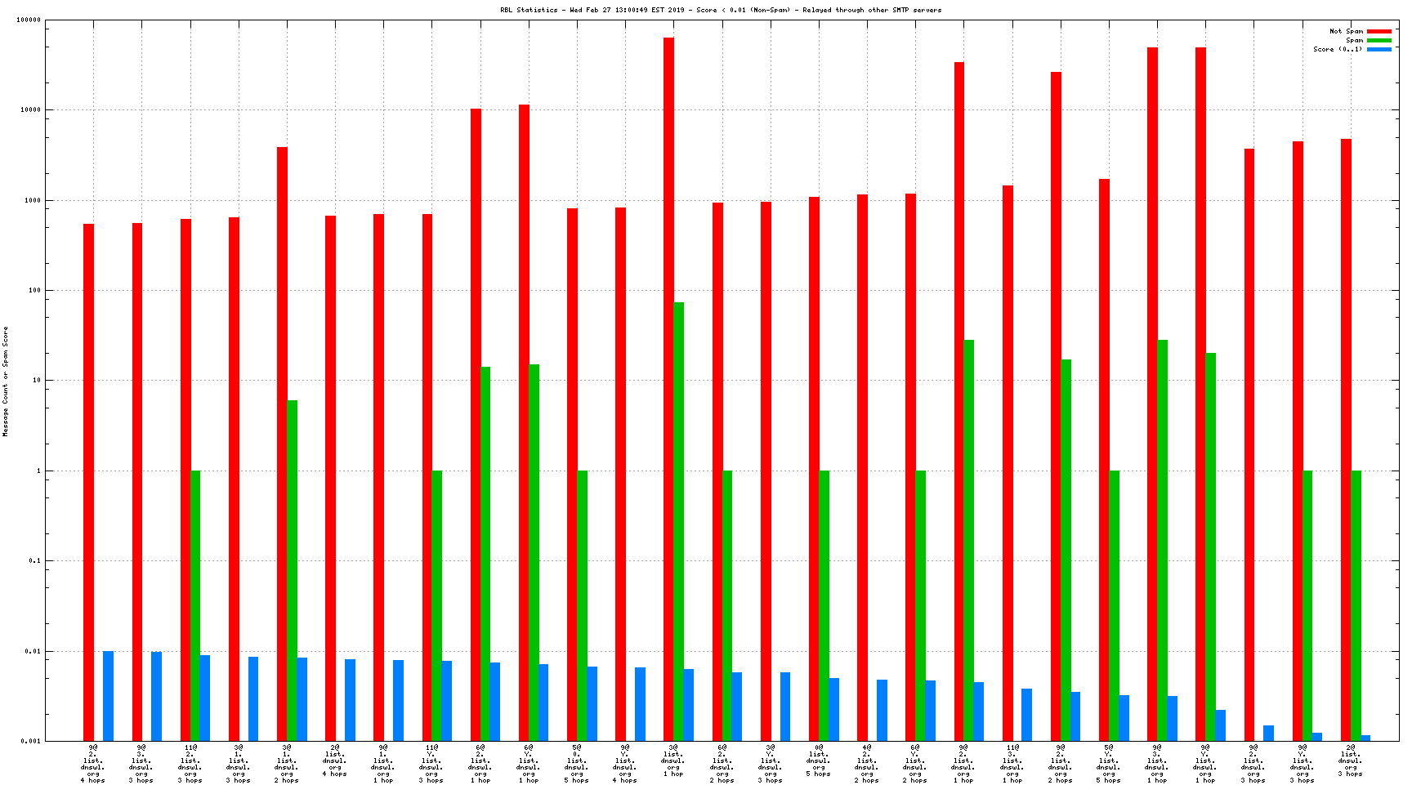This screenshot has width=1412, height=794.
Task: Click the y-axis tick labeled 1
Action: (38, 471)
